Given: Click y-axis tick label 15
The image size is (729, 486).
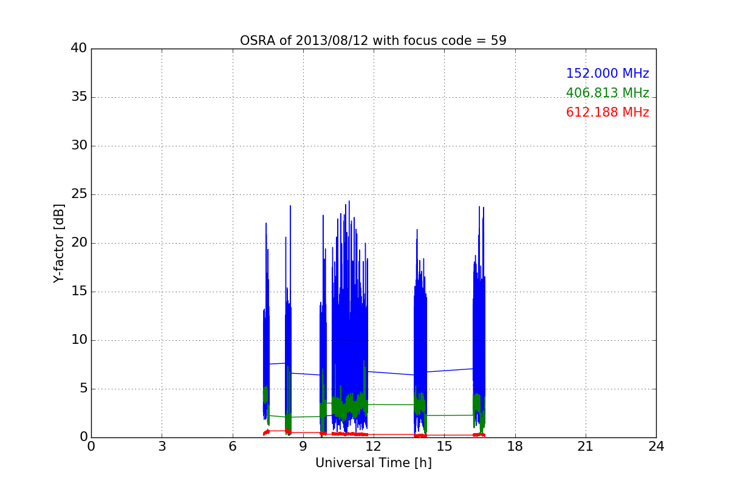Looking at the screenshot, I should click(x=79, y=292).
